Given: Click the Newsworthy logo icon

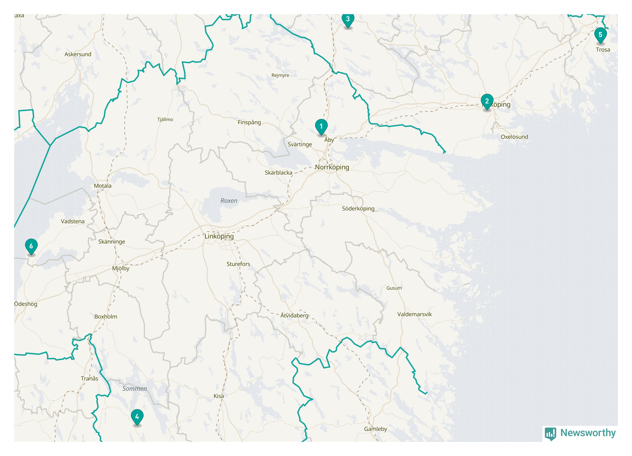Looking at the screenshot, I should [550, 433].
